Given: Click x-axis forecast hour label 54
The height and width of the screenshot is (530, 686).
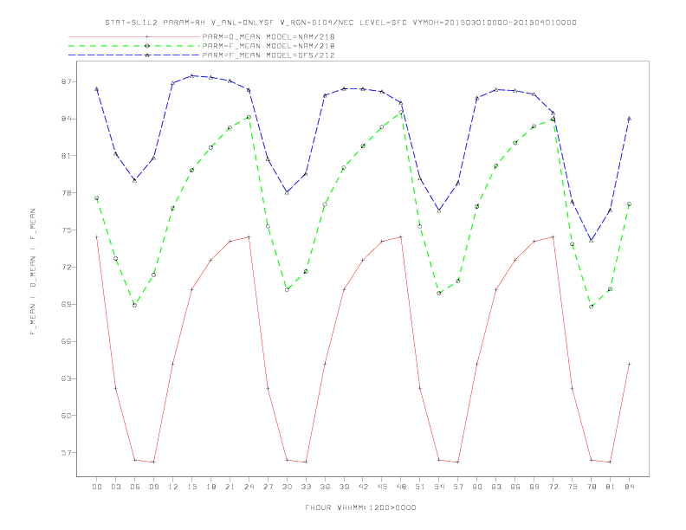Looking at the screenshot, I should tap(439, 487).
